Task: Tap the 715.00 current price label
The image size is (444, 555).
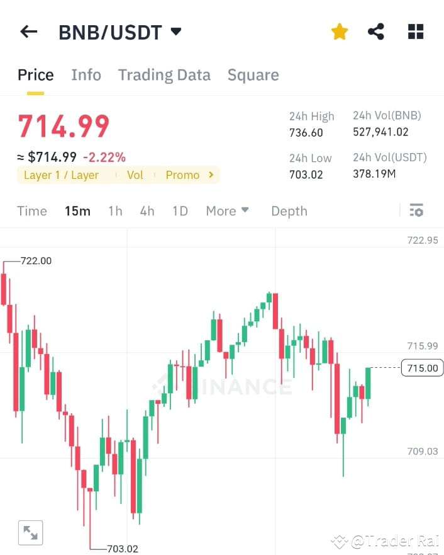Action: coord(421,368)
